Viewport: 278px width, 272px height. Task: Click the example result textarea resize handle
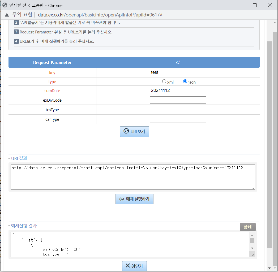[253, 255]
